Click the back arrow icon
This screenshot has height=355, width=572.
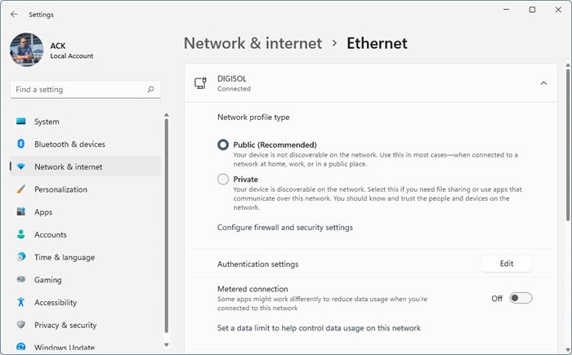[x=14, y=14]
